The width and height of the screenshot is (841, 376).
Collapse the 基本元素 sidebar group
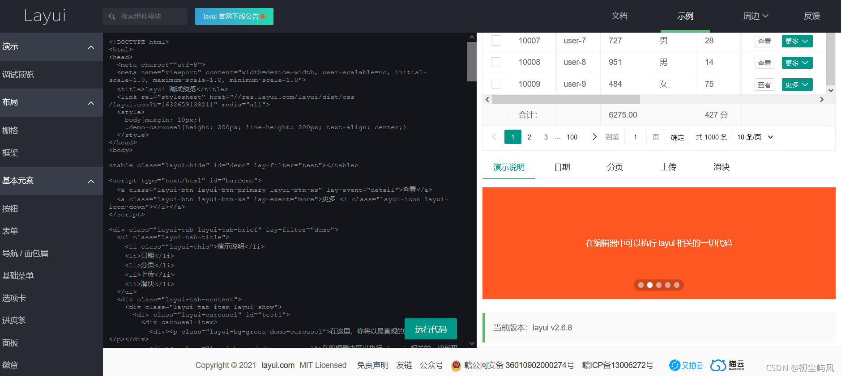(51, 181)
